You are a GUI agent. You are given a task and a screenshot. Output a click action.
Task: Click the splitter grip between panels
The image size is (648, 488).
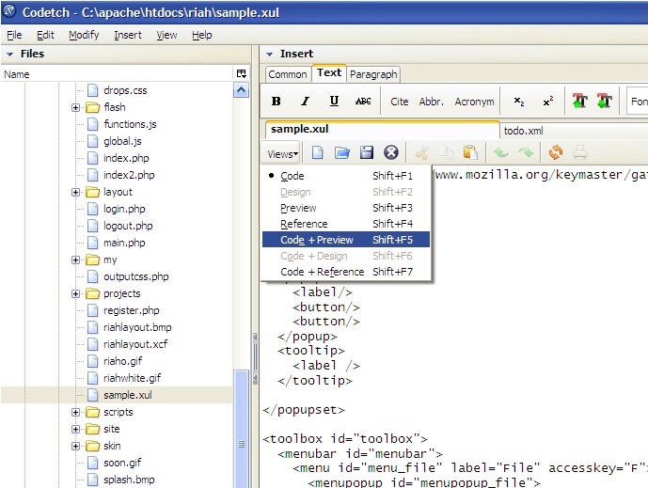[255, 358]
